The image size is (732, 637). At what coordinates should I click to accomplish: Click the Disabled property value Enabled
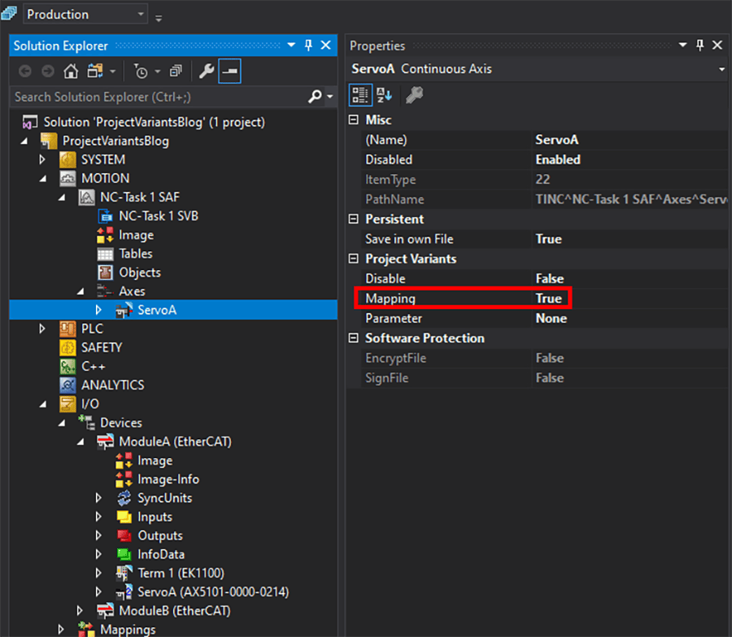(x=558, y=159)
